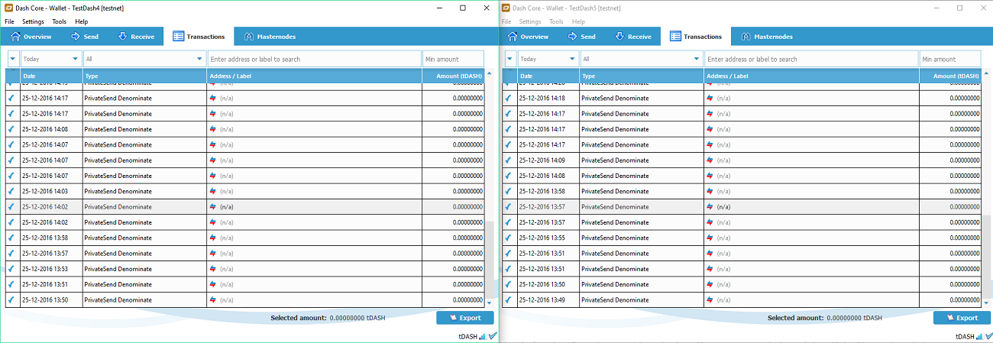Click amount cell of 13:58 row in TestDash5
The width and height of the screenshot is (993, 343).
click(949, 191)
